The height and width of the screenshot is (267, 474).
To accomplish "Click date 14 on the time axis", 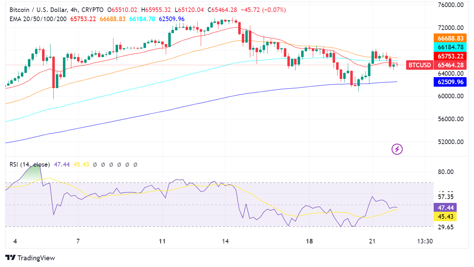I will coord(226,241).
